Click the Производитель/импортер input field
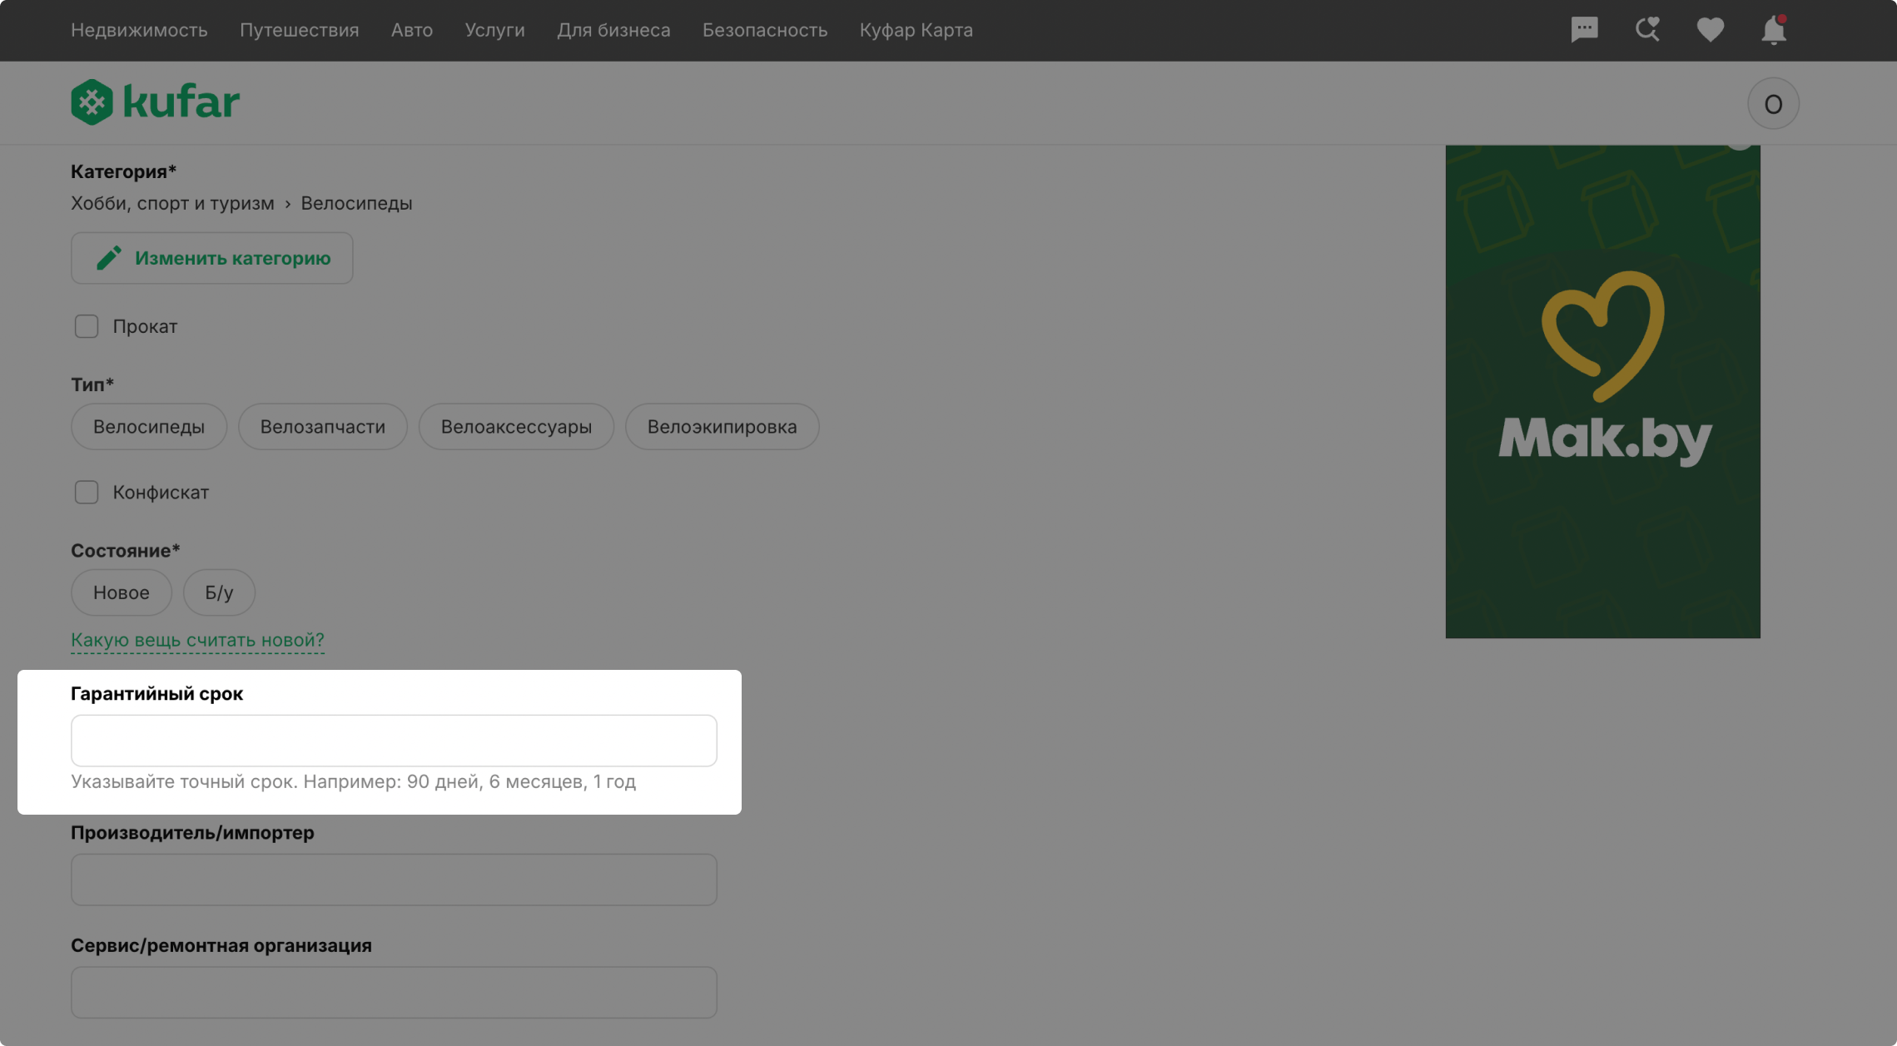1897x1046 pixels. 394,880
